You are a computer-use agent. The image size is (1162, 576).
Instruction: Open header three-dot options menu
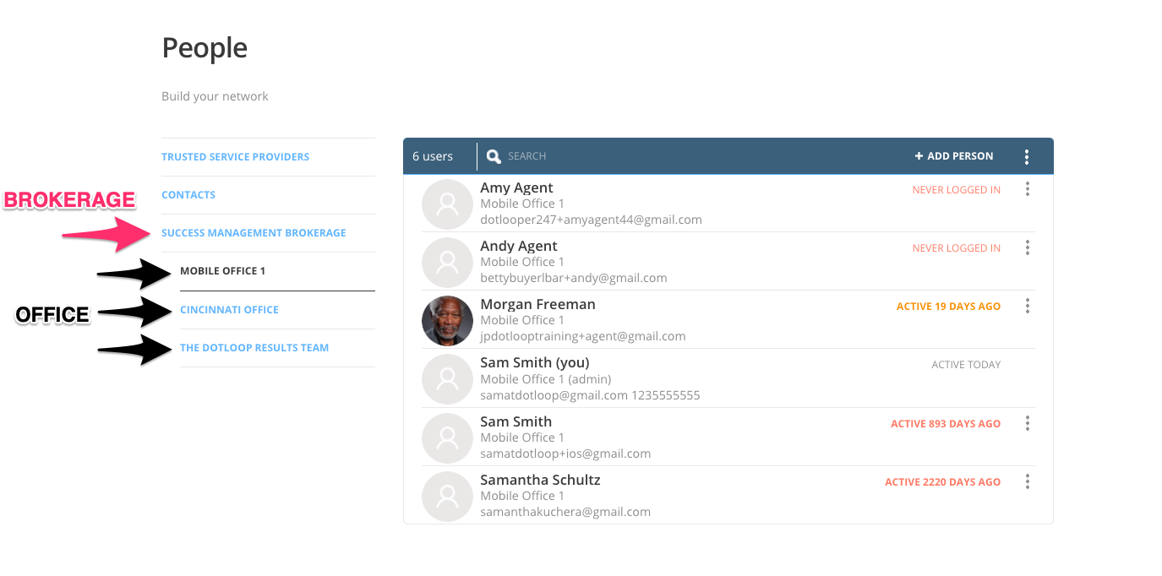pyautogui.click(x=1027, y=156)
